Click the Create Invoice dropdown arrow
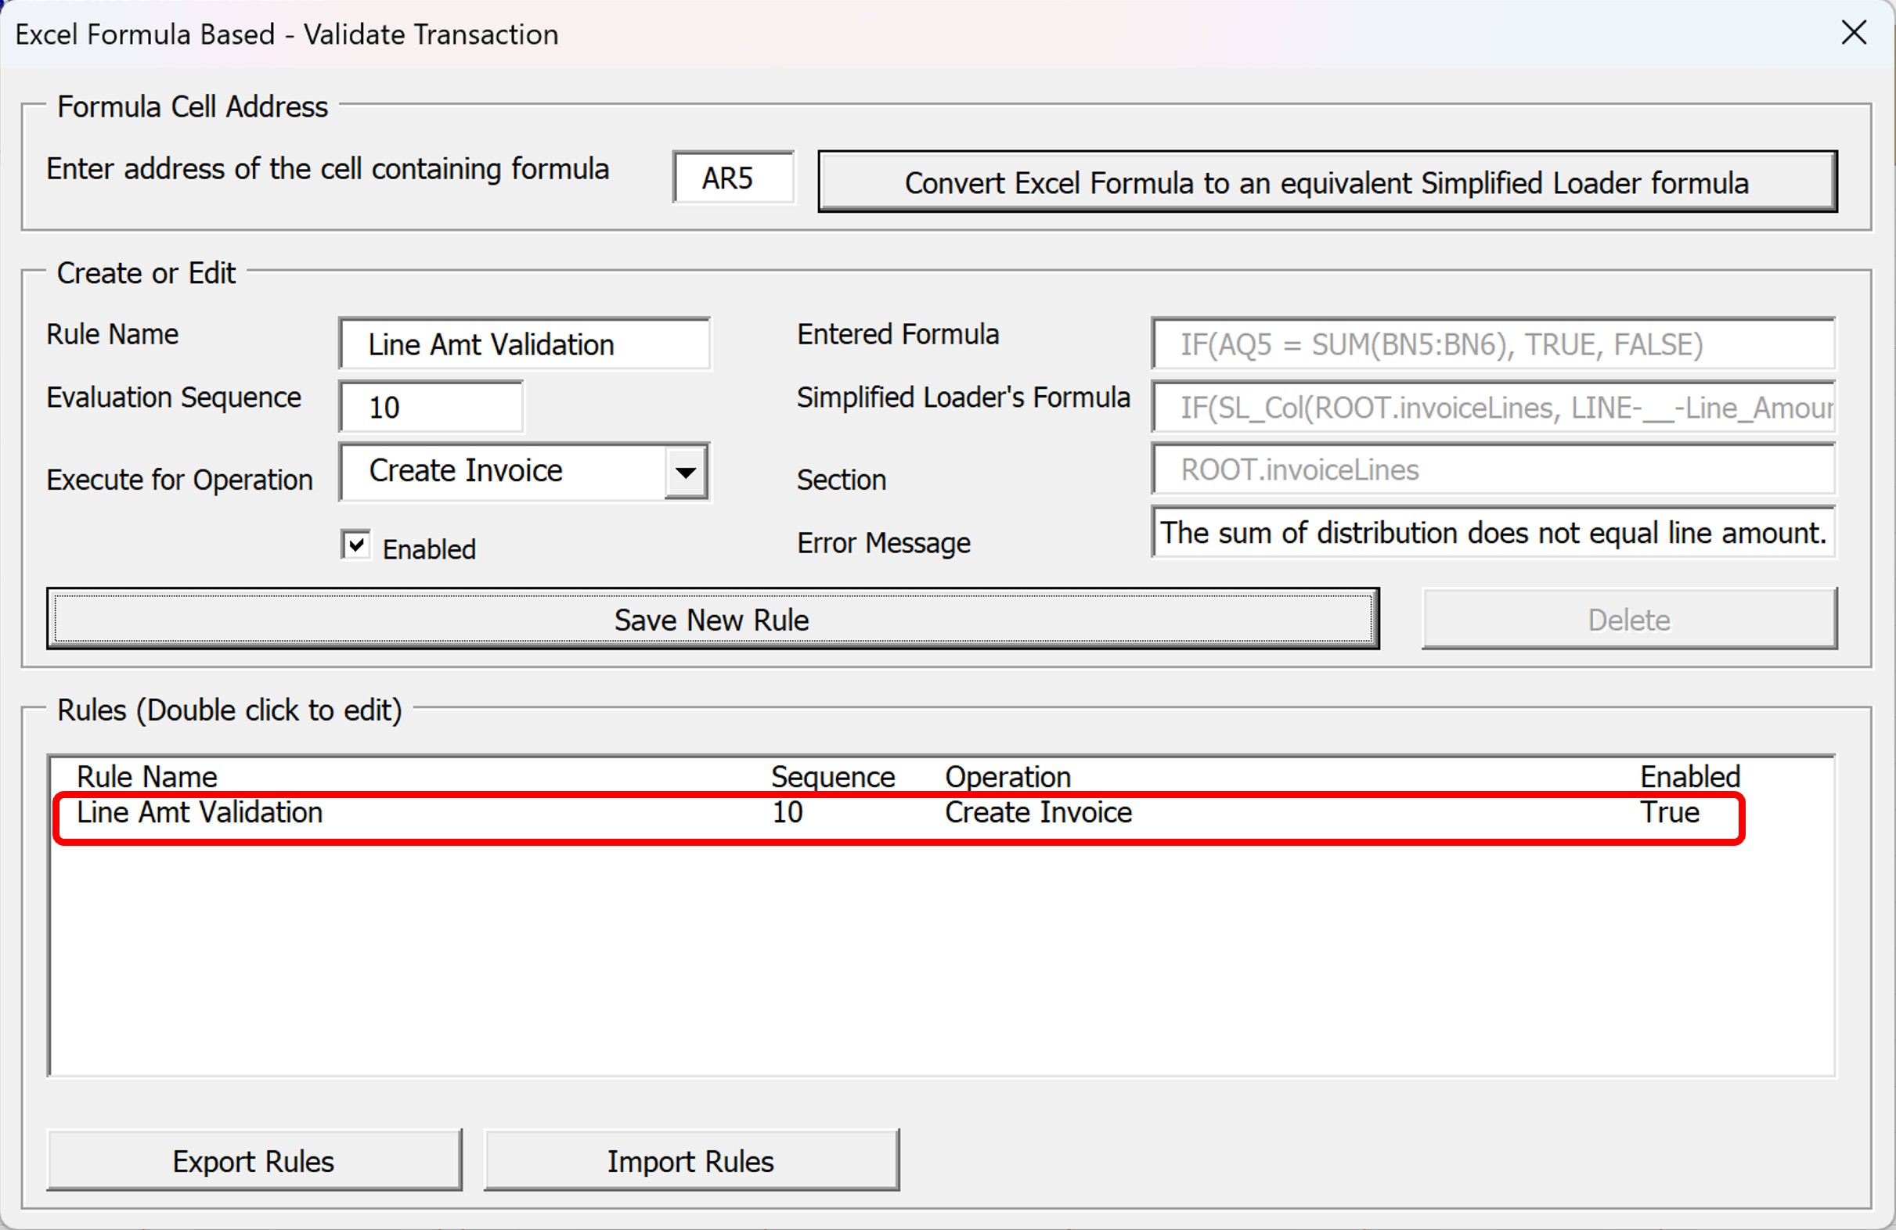Screen dimensions: 1896x1230 [x=687, y=471]
